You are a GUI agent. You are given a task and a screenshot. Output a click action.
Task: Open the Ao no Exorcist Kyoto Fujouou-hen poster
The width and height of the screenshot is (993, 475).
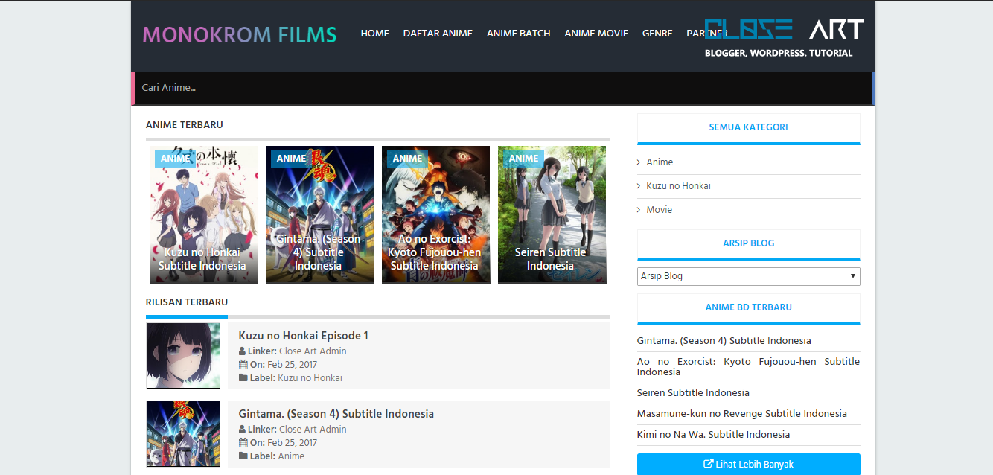435,214
